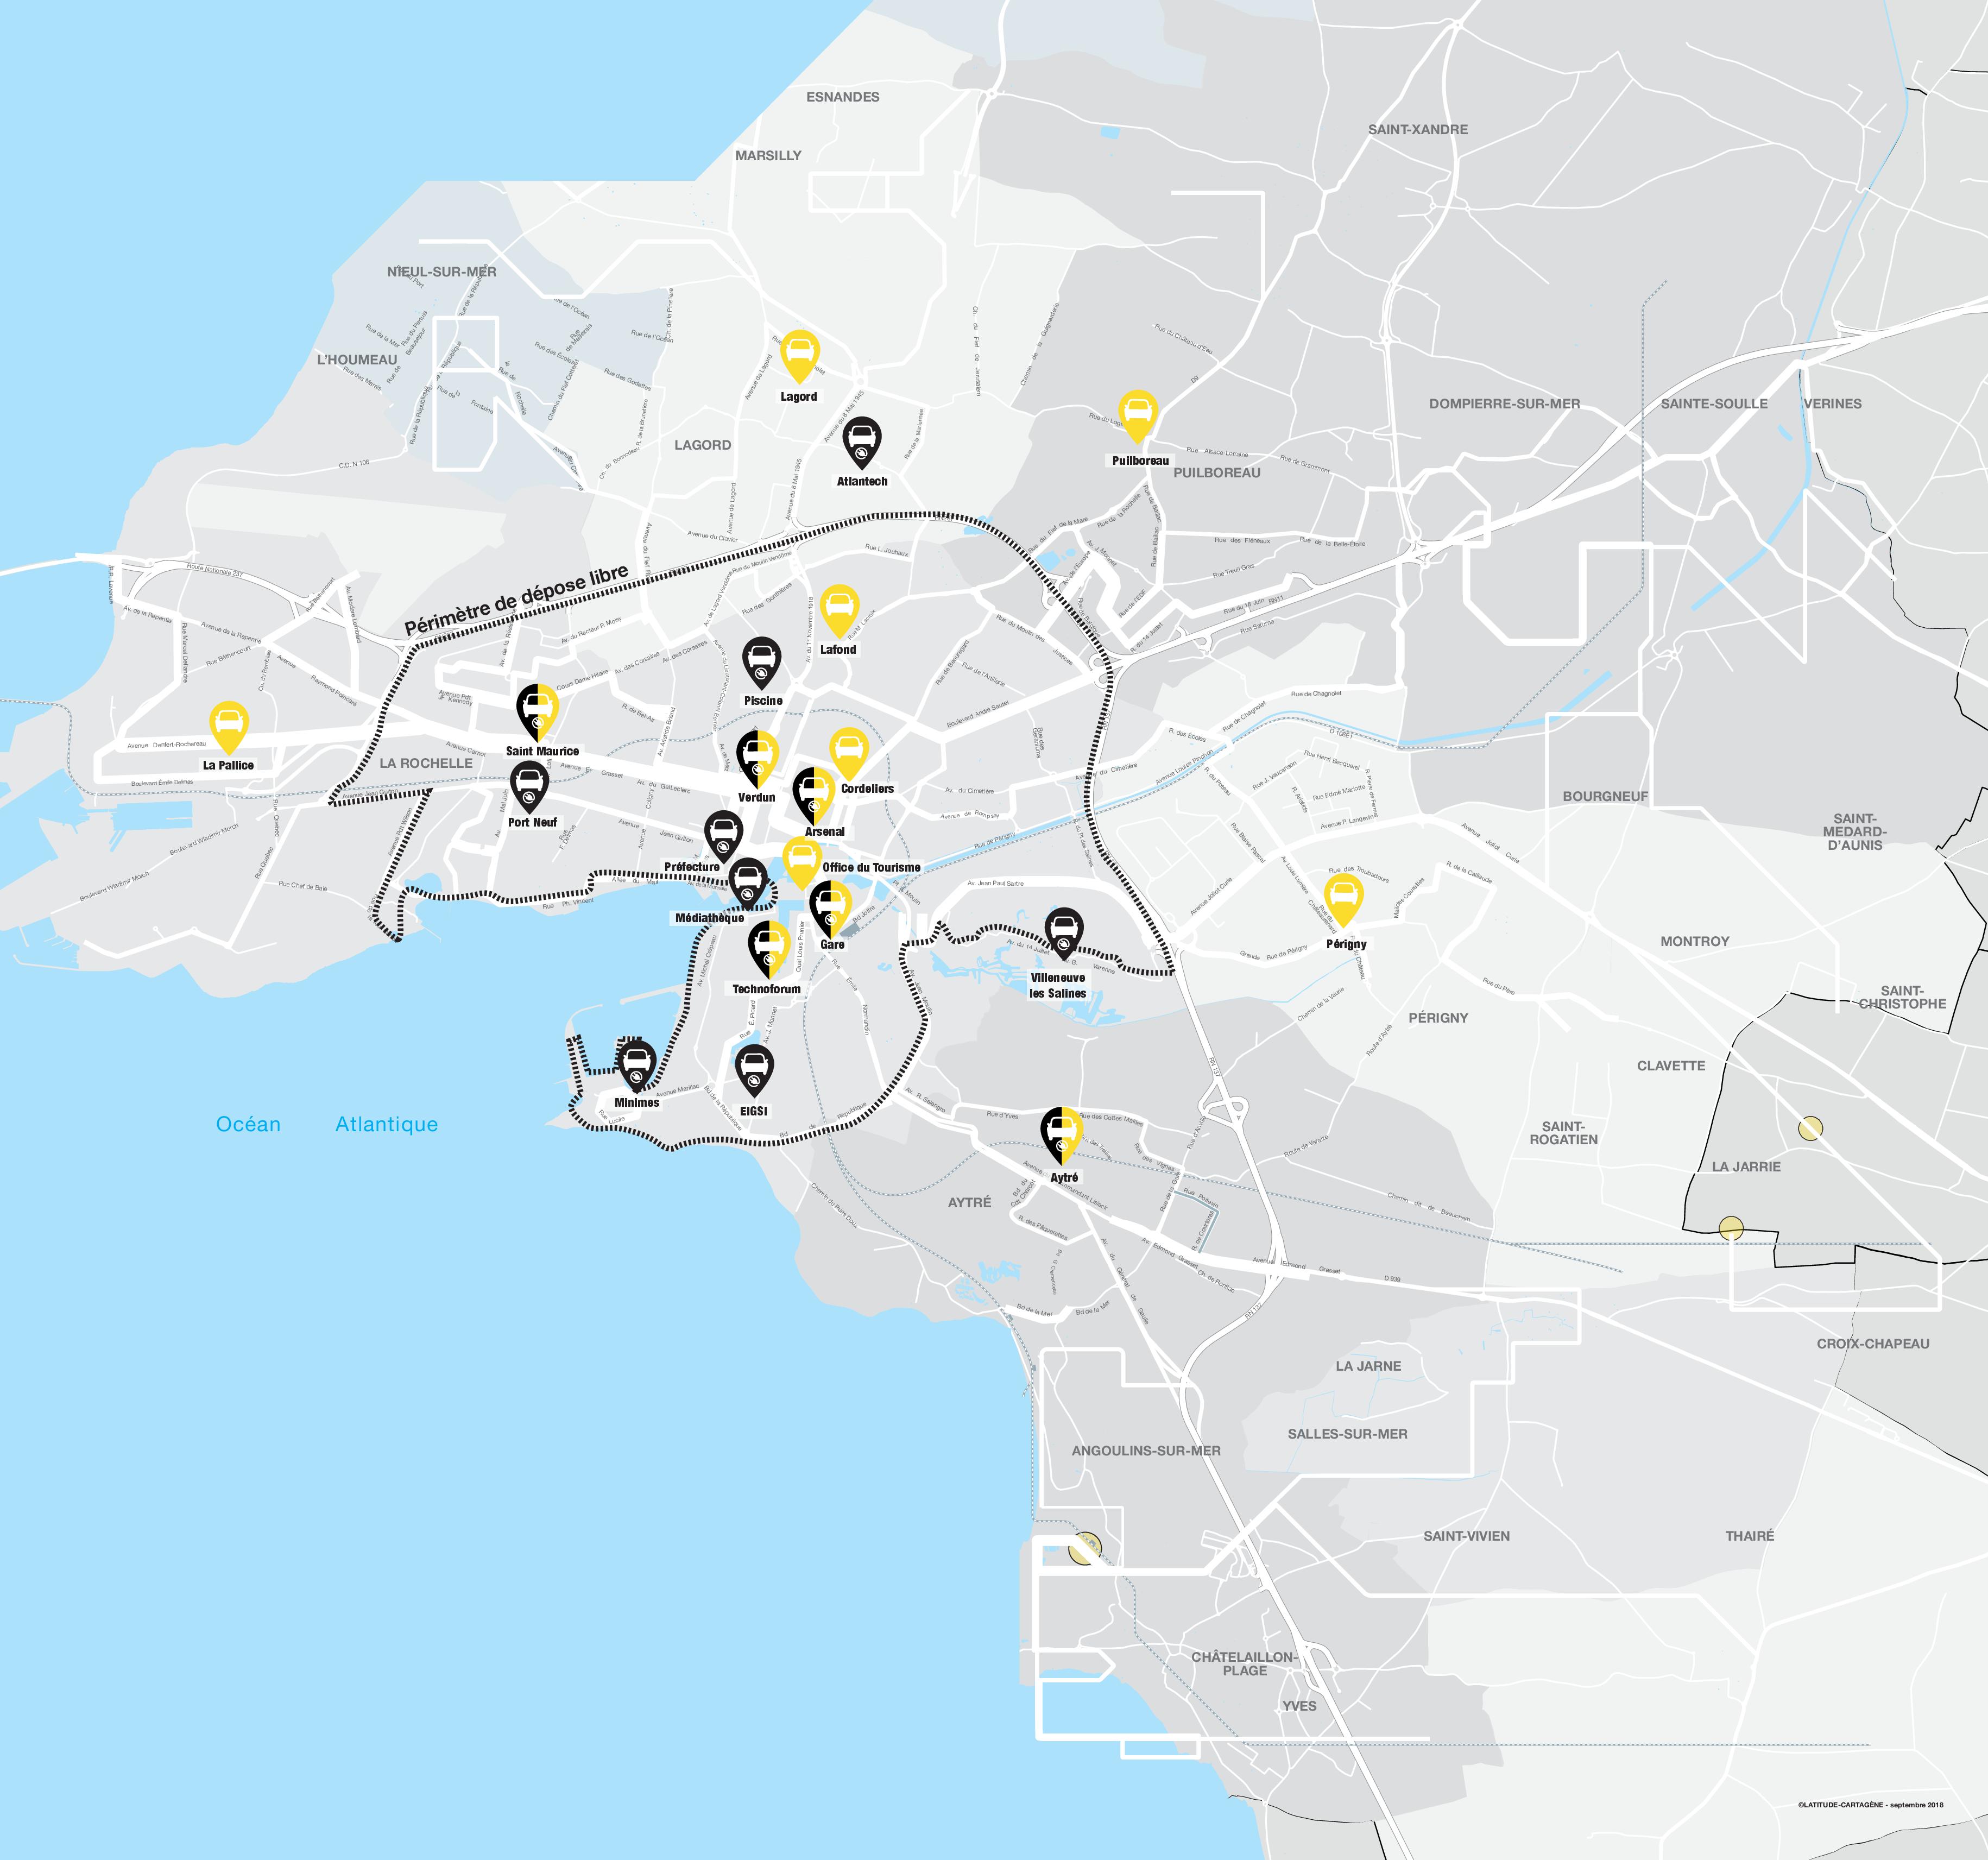
Task: Select the PÉRIGNY town name label
Action: click(x=1438, y=1018)
